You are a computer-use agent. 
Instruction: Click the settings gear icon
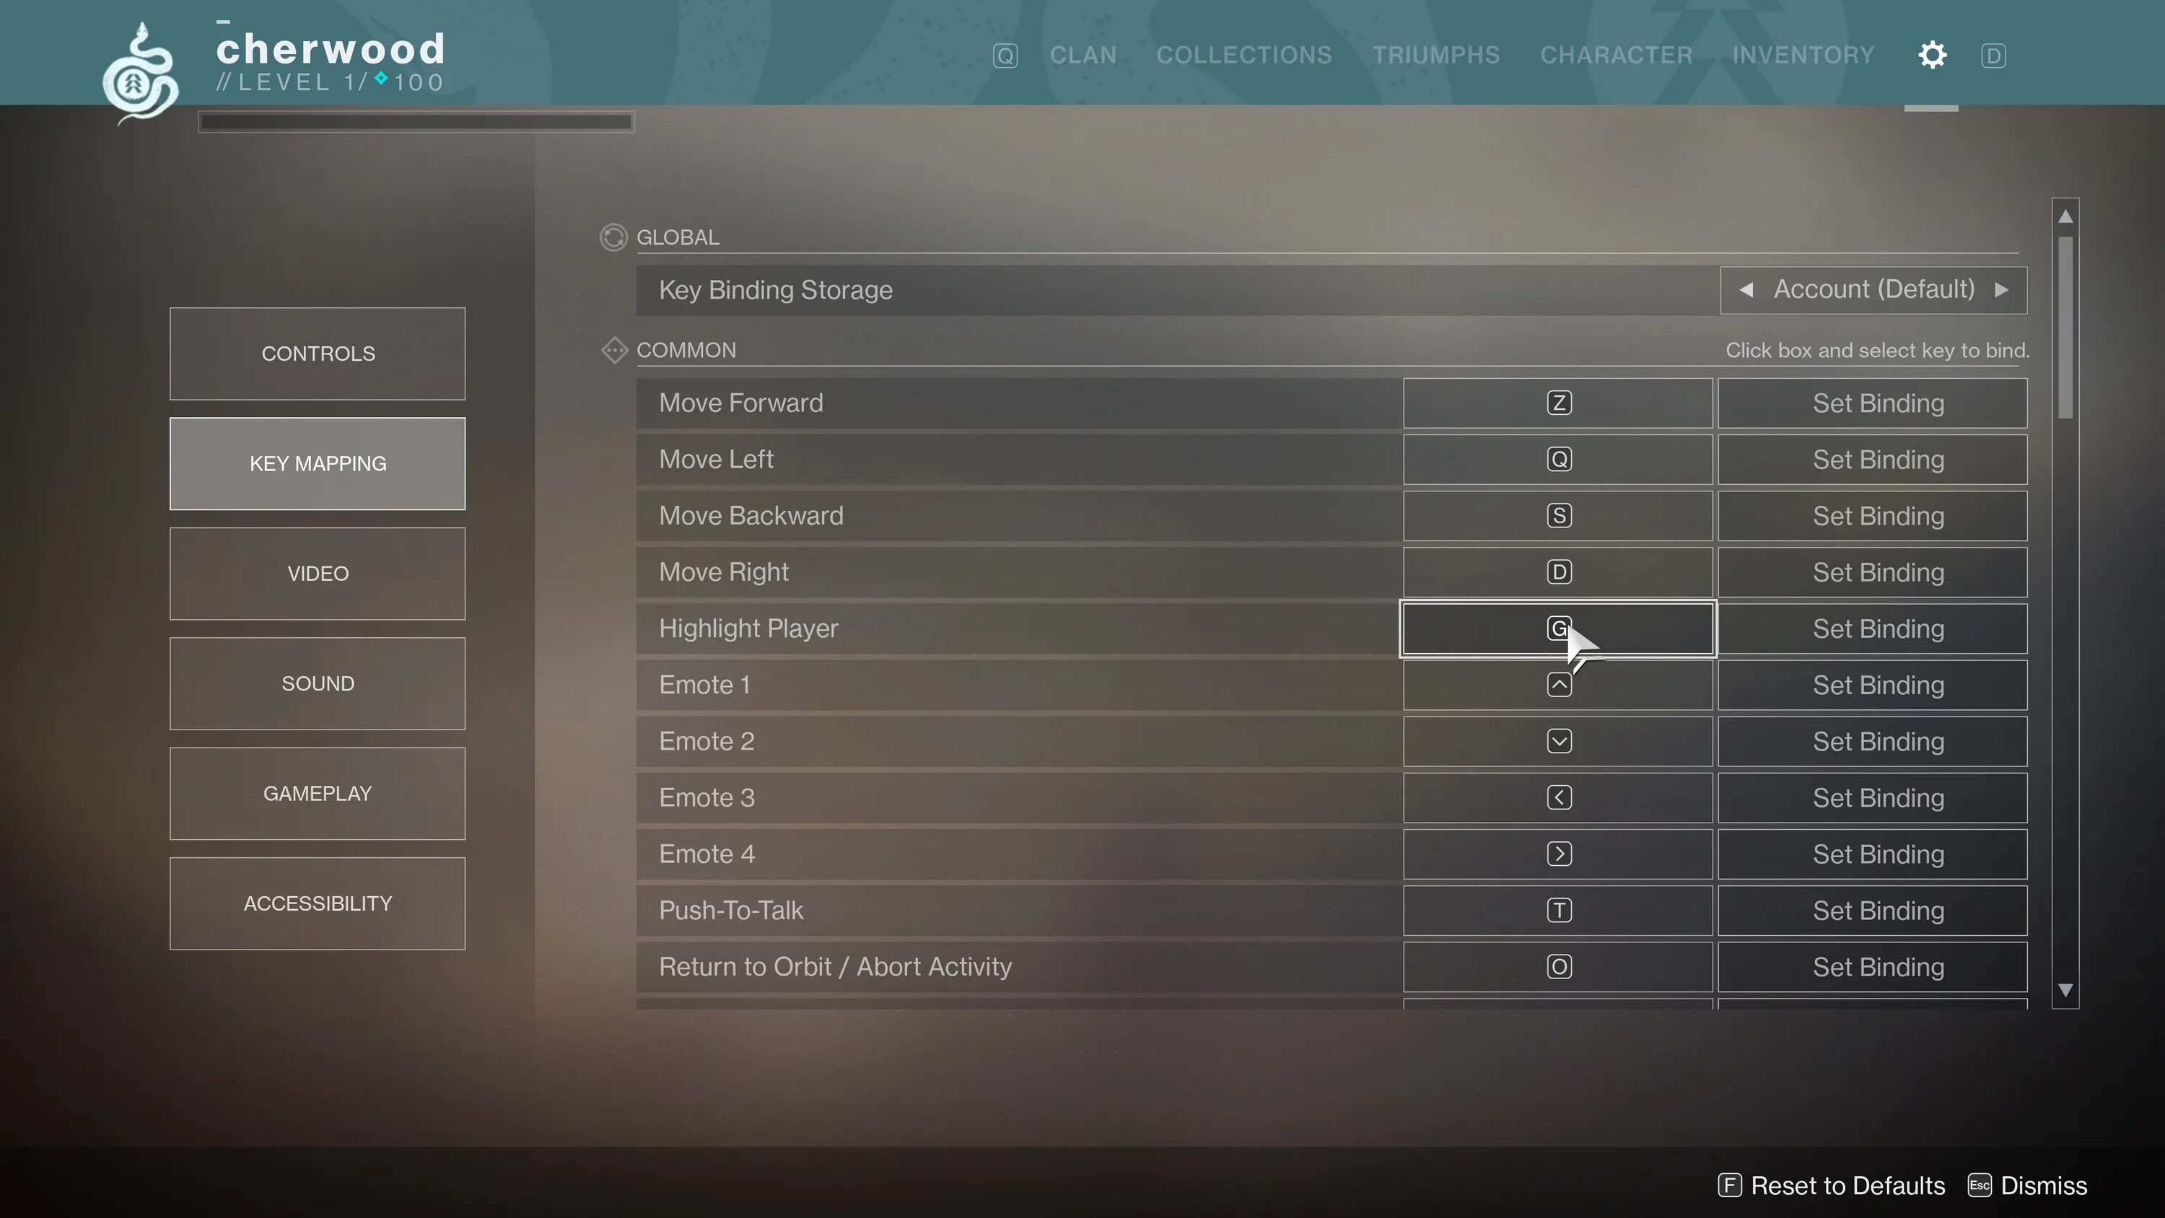point(1932,55)
